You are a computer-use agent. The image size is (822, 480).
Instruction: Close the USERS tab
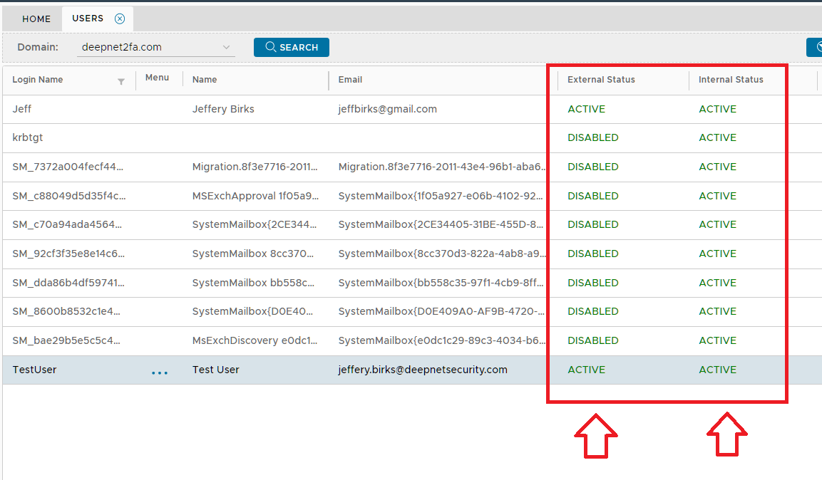click(x=120, y=19)
